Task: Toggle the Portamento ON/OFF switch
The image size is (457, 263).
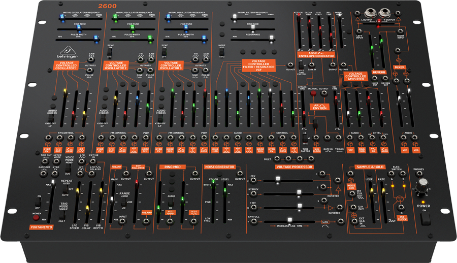Action: point(38,202)
